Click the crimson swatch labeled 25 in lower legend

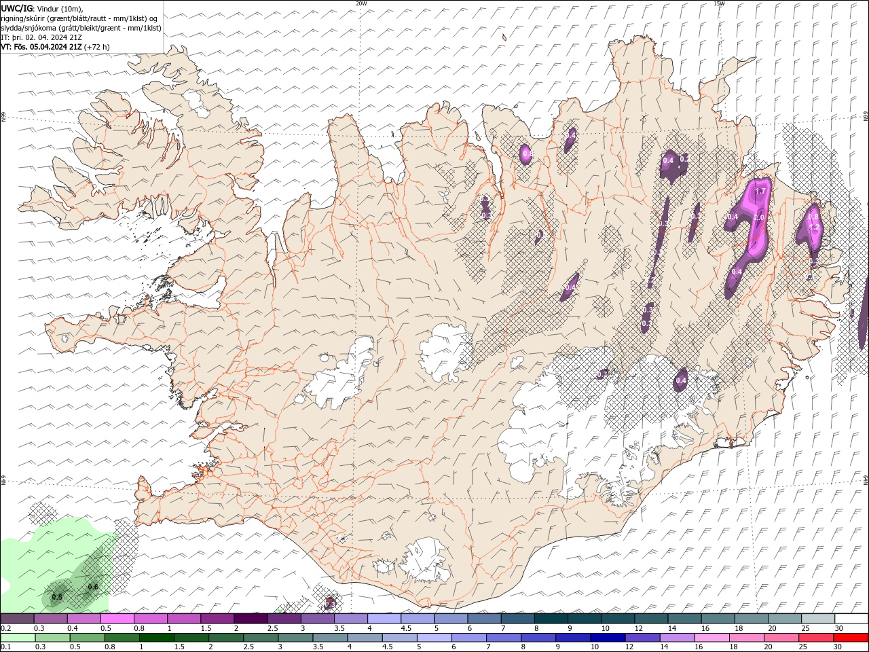(x=815, y=638)
